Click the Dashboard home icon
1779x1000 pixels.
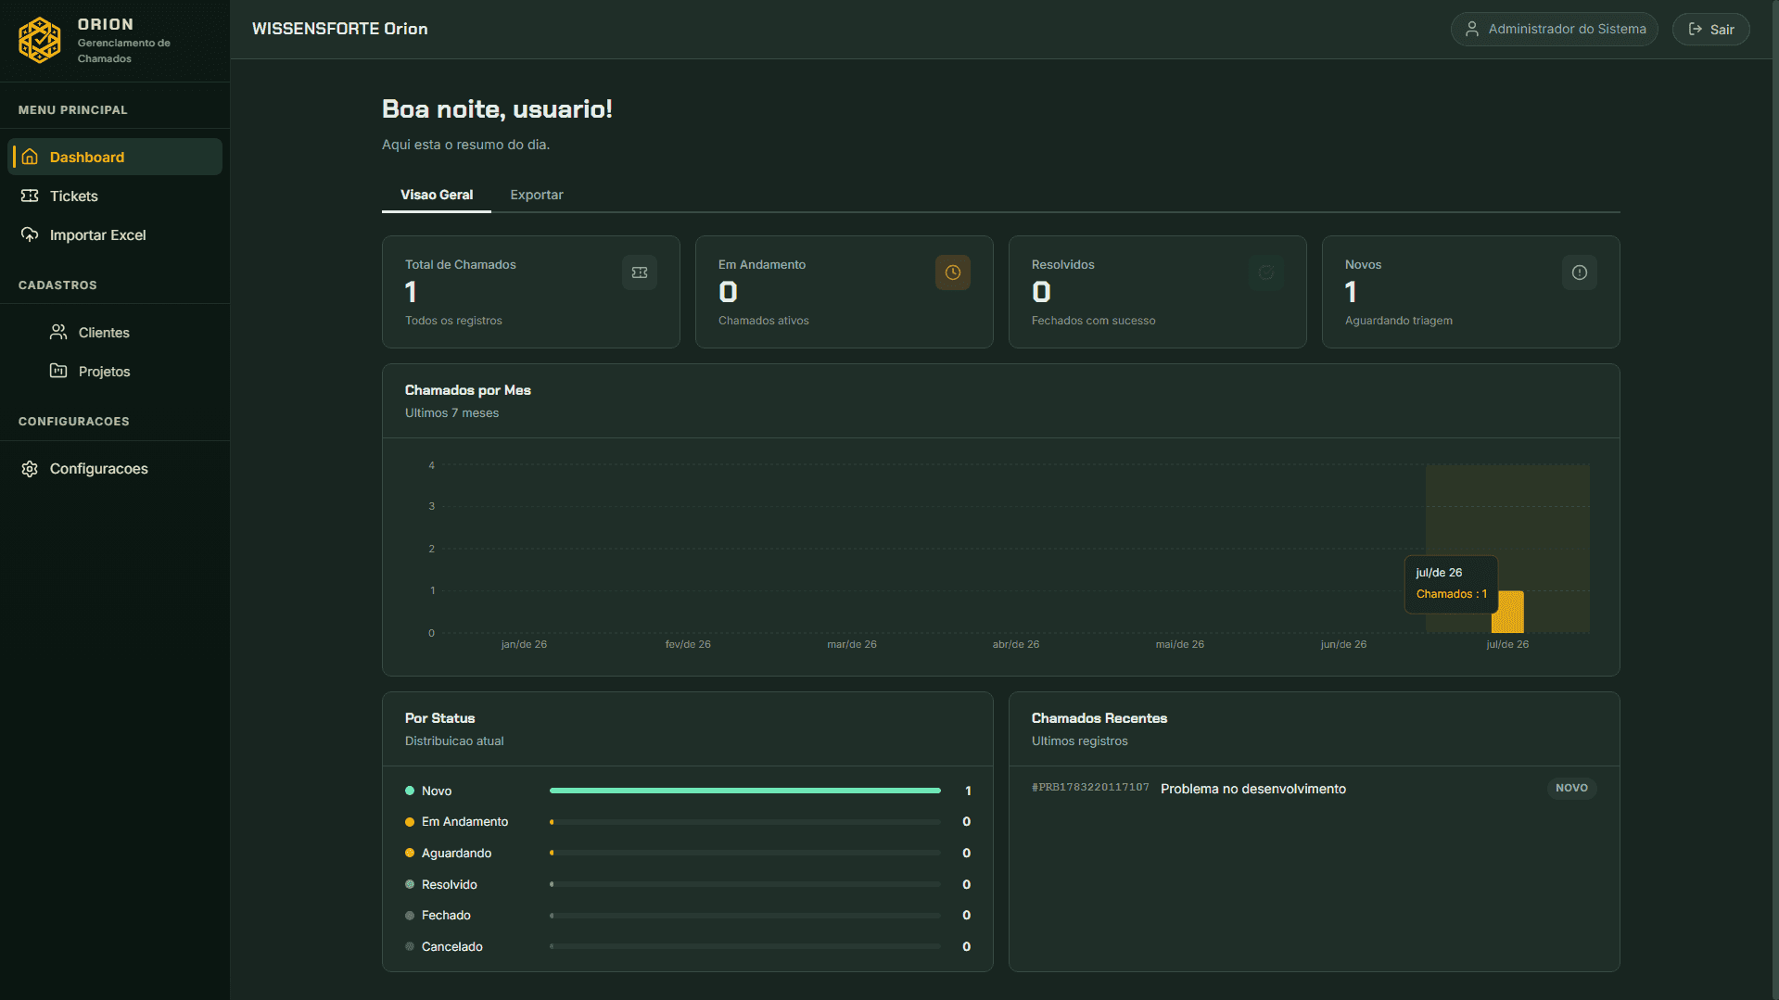30,157
